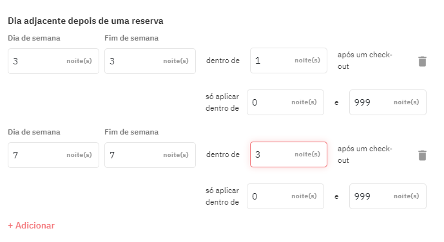Click first após um check-out text

(x=365, y=60)
